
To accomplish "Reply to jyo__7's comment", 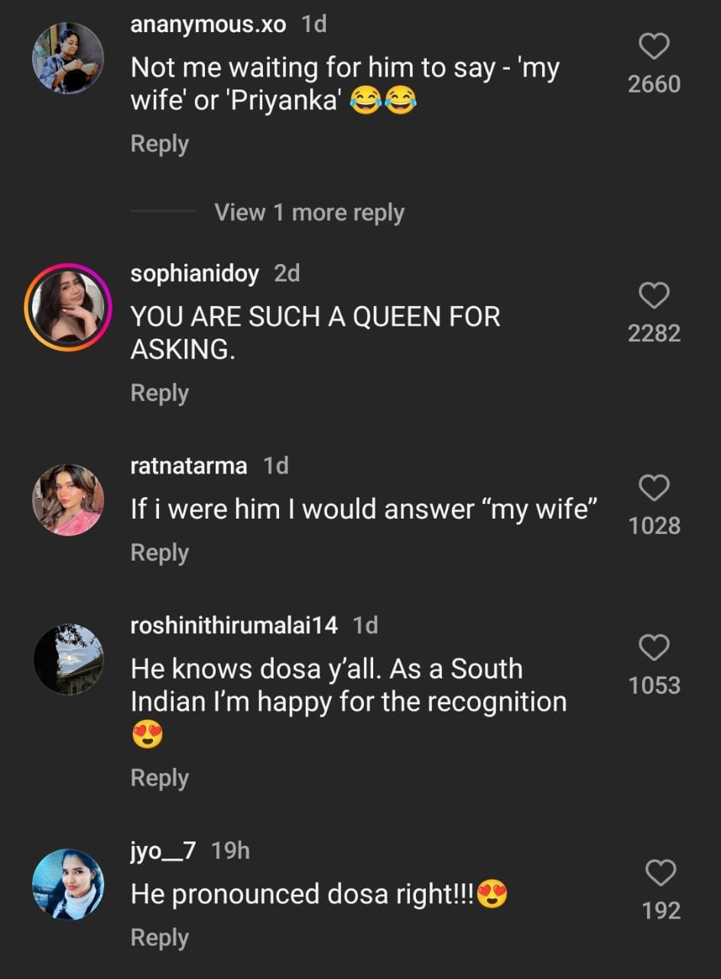I will pos(159,938).
